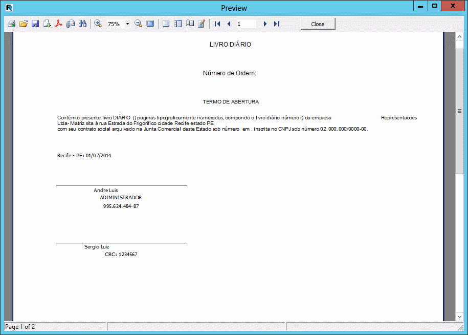Close the Preview window with X
468x335 pixels.
(453, 6)
